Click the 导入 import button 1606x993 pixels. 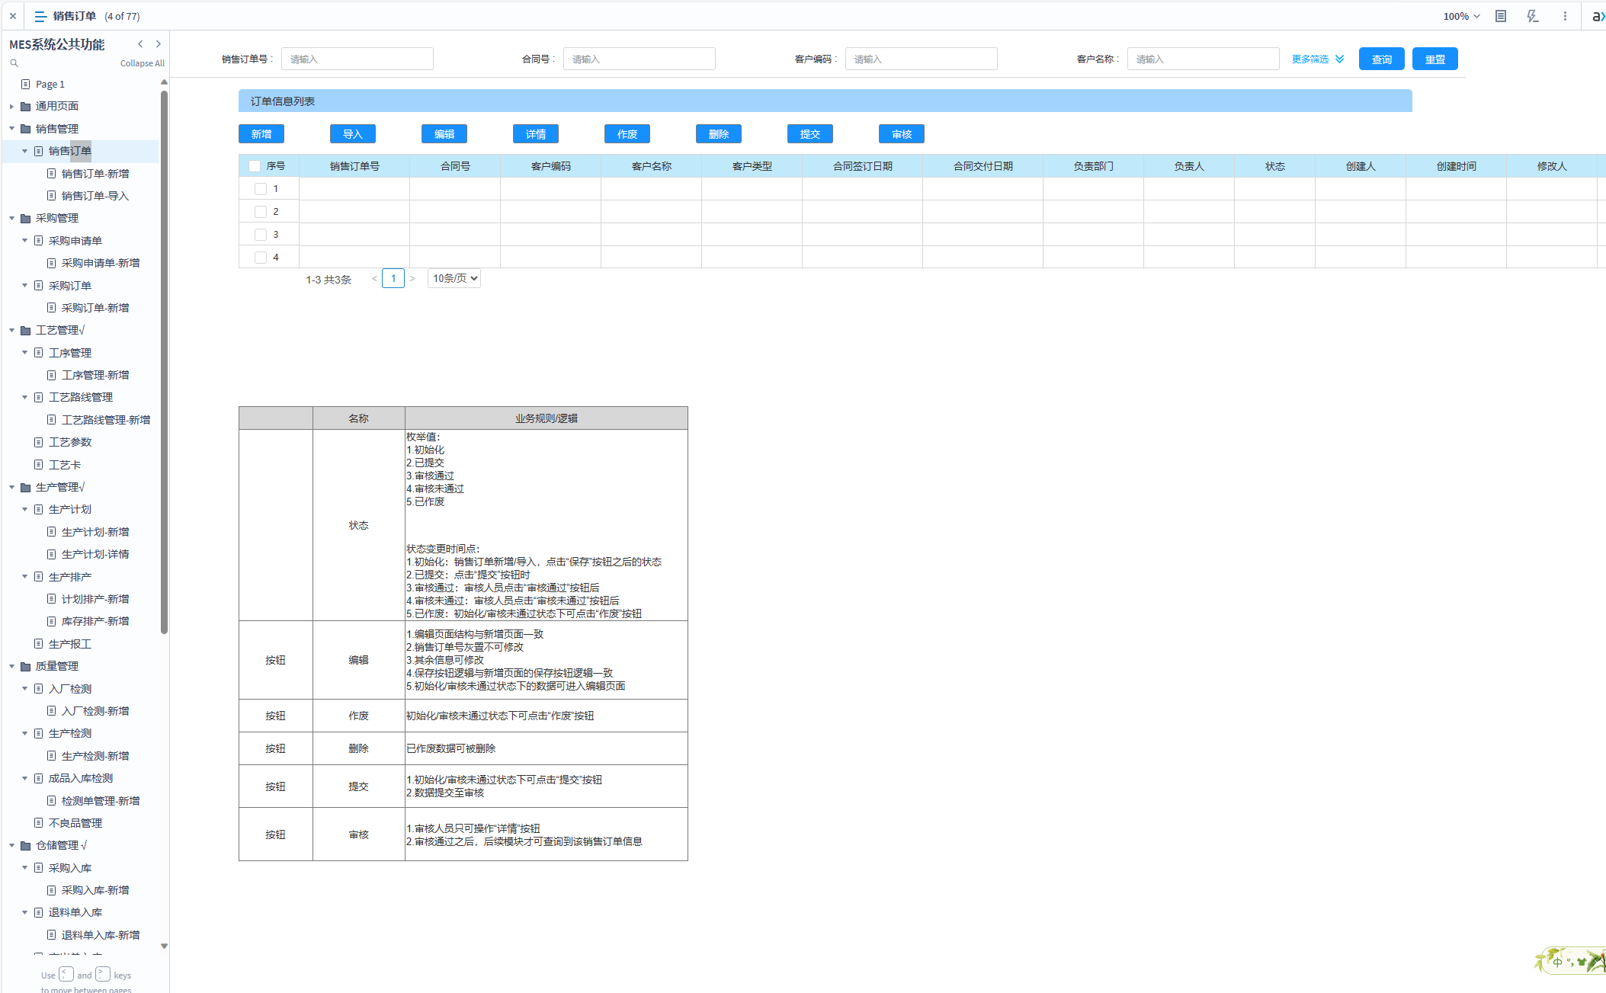click(353, 134)
